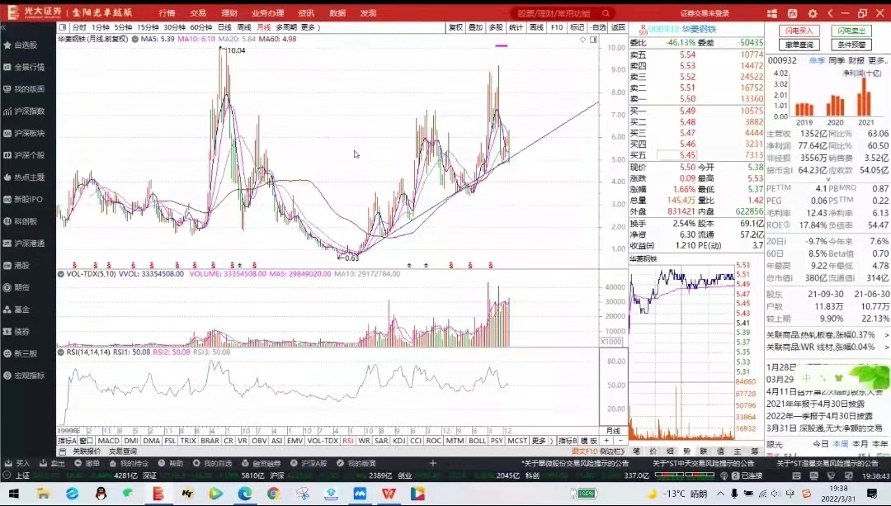The height and width of the screenshot is (506, 891).
Task: Open 新股IPO in the left sidebar
Action: (x=28, y=199)
